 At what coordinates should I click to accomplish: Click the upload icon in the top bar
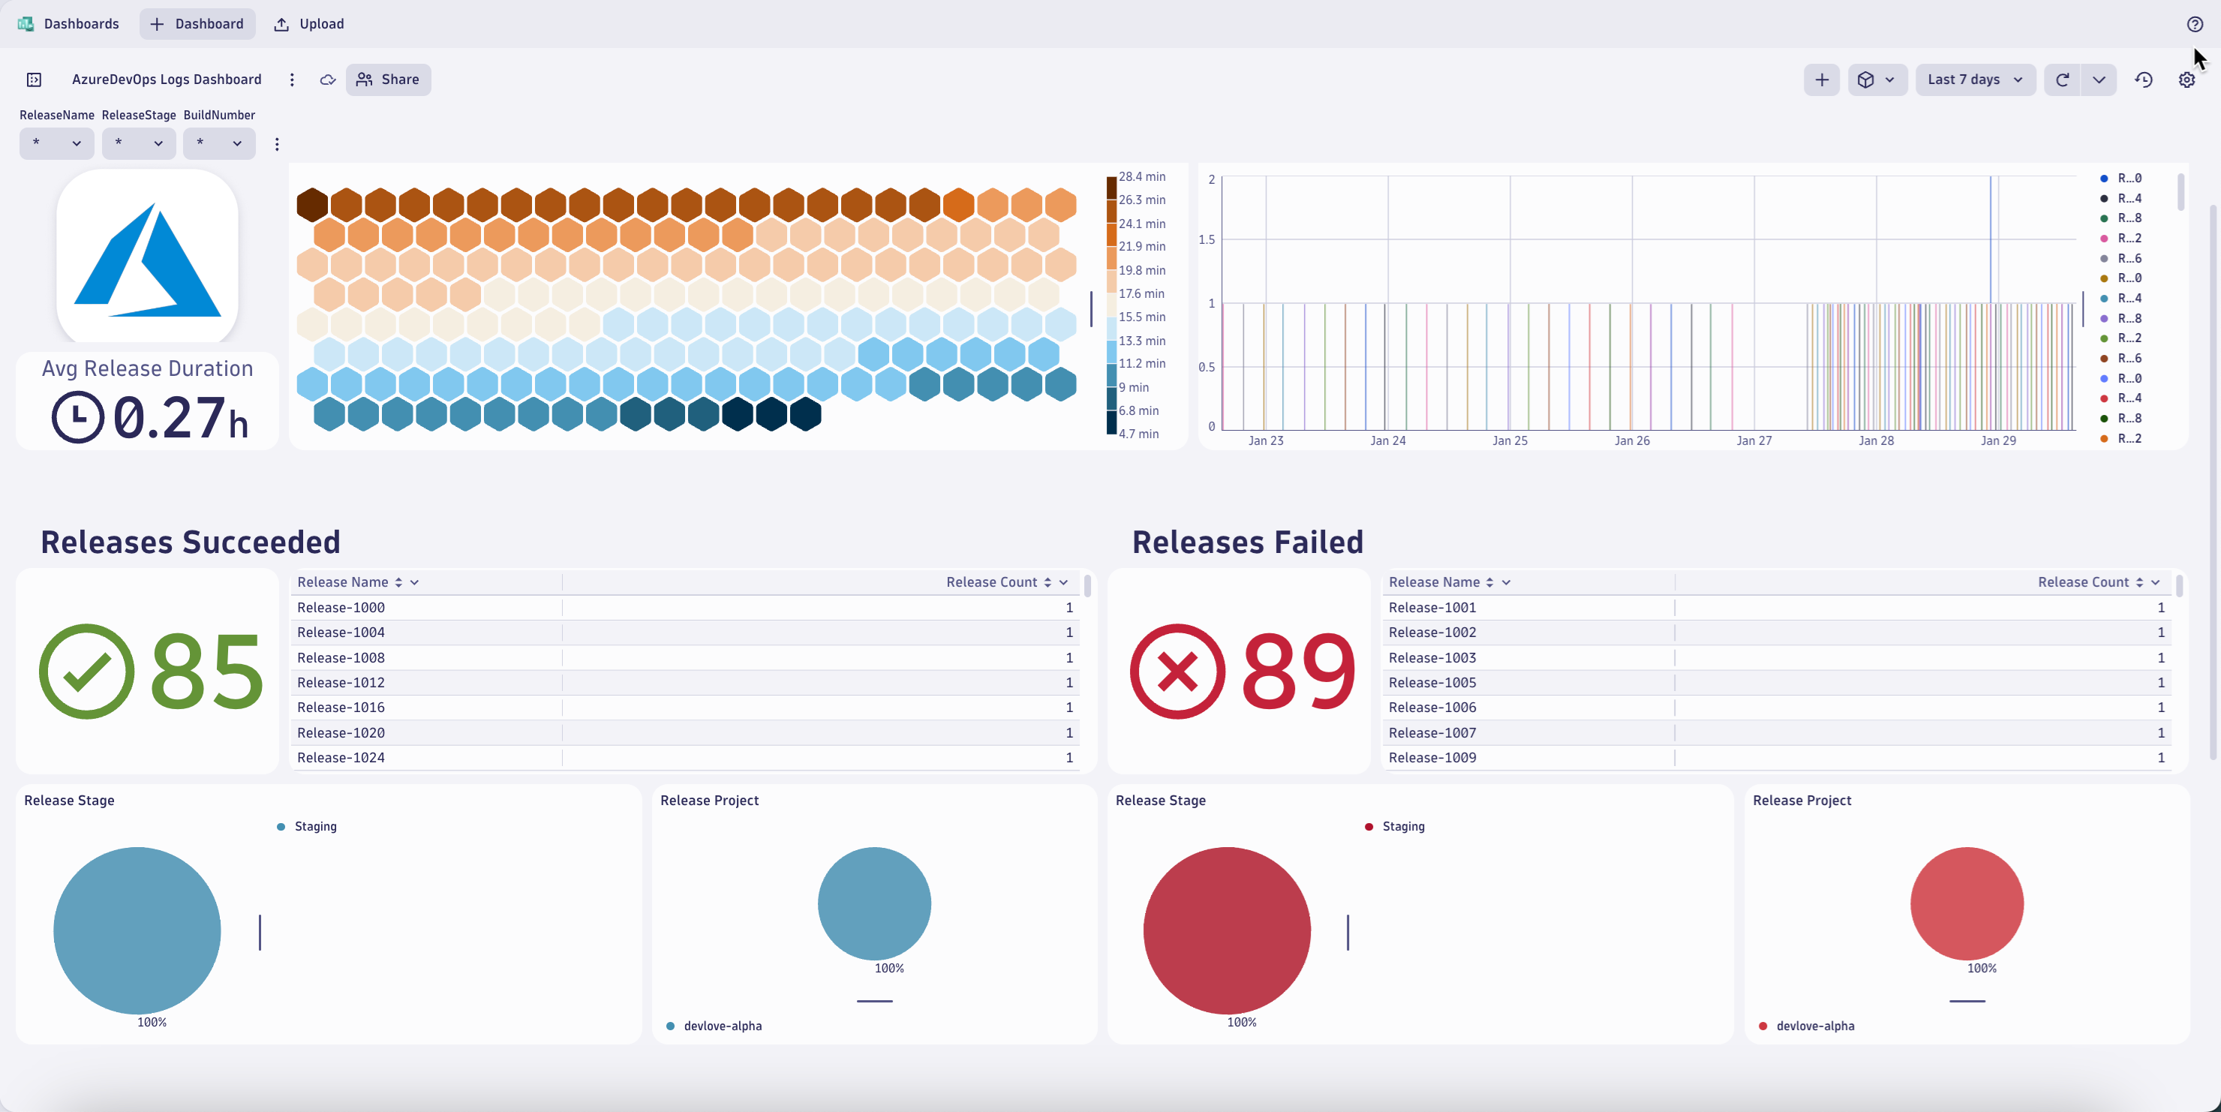pyautogui.click(x=282, y=23)
